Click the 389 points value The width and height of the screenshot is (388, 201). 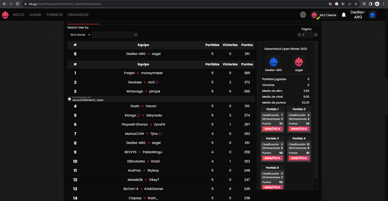(247, 73)
